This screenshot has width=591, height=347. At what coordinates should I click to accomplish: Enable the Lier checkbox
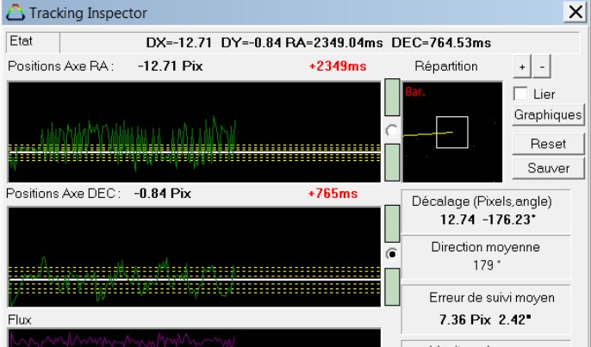coord(519,93)
